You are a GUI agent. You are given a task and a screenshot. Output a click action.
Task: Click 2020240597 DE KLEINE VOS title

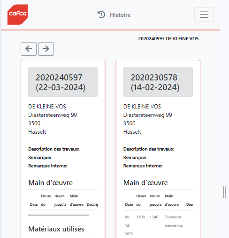pyautogui.click(x=168, y=39)
